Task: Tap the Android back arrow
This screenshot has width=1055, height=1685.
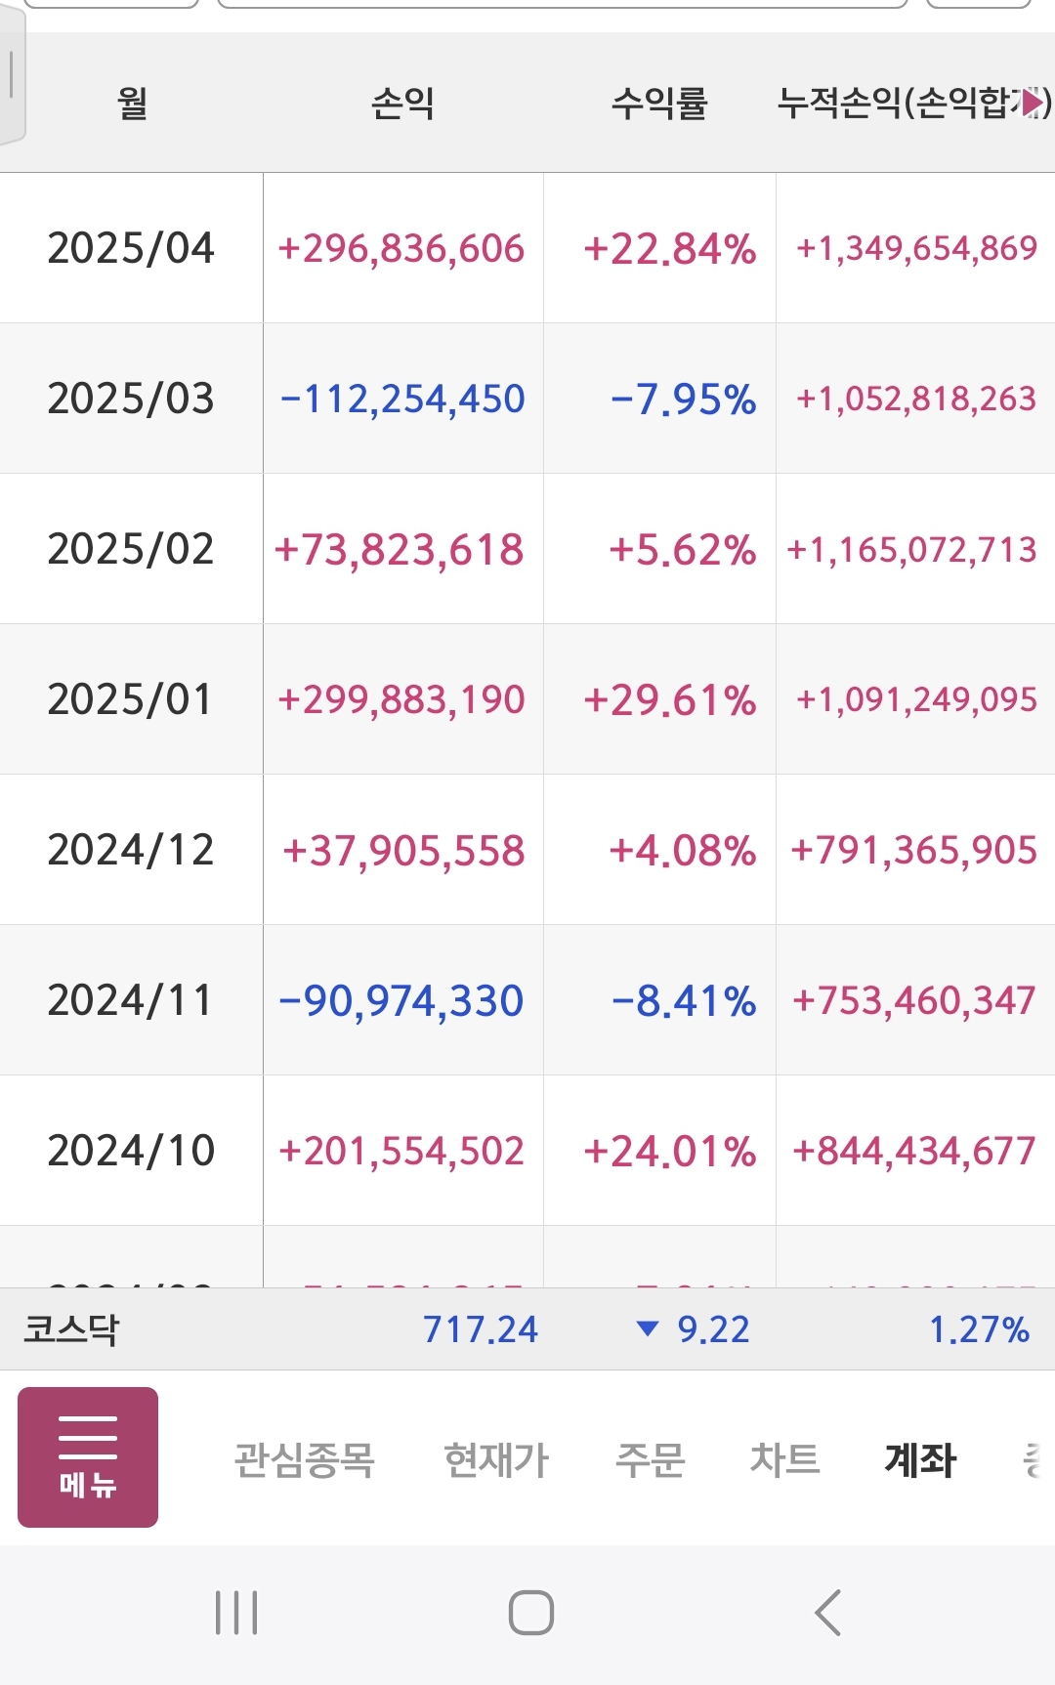Action: 827,1613
